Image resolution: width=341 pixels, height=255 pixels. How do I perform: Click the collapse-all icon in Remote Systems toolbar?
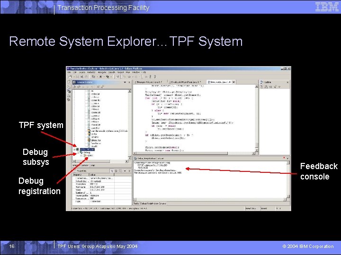pyautogui.click(x=98, y=87)
